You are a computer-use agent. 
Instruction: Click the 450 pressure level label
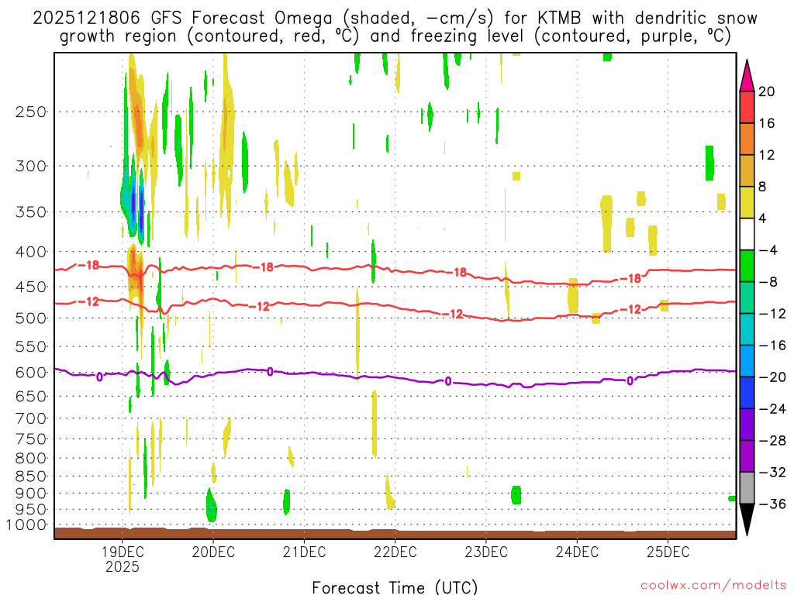coord(31,287)
